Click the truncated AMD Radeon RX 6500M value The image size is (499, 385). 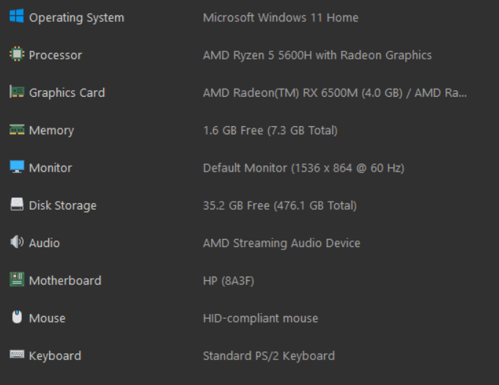pyautogui.click(x=334, y=92)
